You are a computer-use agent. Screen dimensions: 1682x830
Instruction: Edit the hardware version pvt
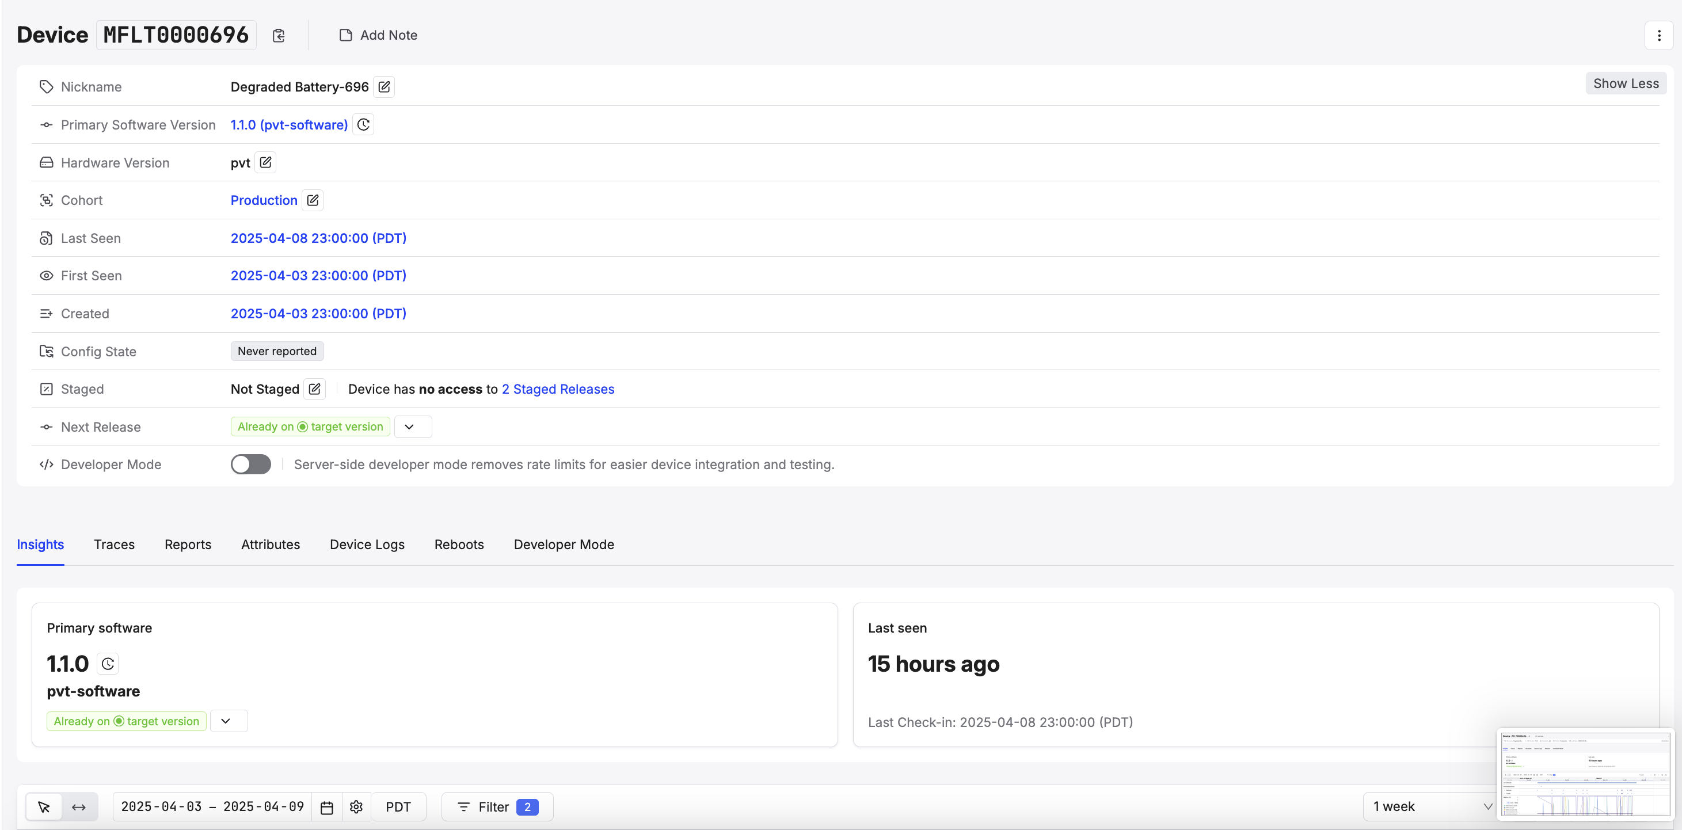click(x=265, y=163)
